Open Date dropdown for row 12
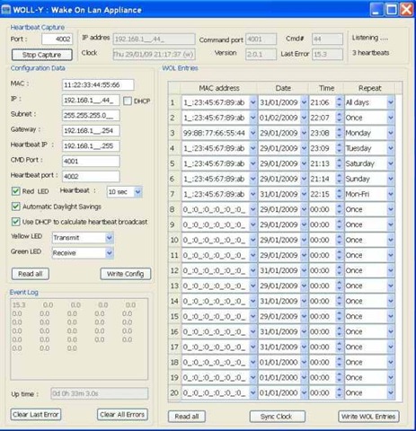This screenshot has height=431, width=416. 304,270
